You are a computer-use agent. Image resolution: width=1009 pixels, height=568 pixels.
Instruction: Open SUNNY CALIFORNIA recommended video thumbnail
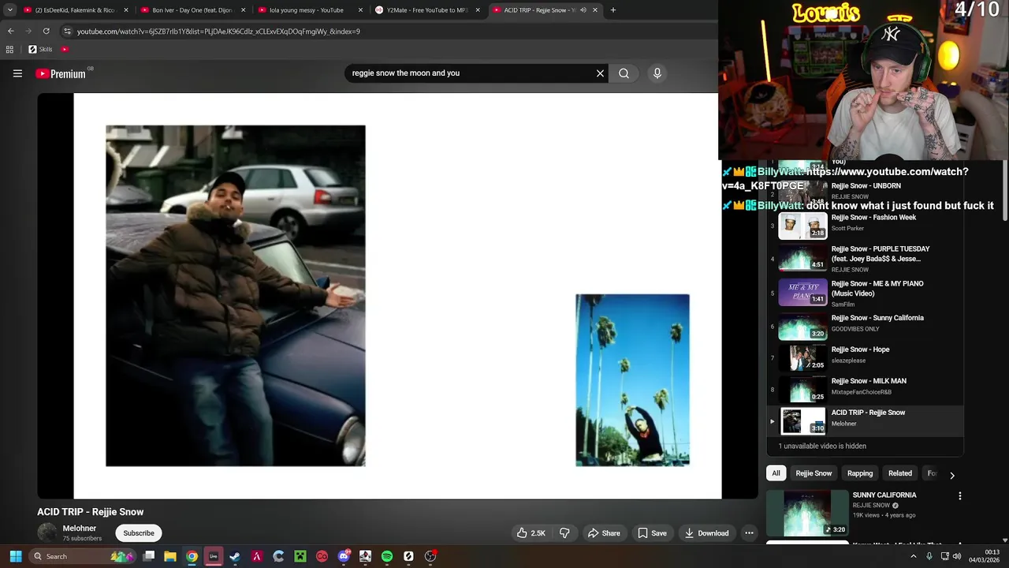pyautogui.click(x=806, y=512)
